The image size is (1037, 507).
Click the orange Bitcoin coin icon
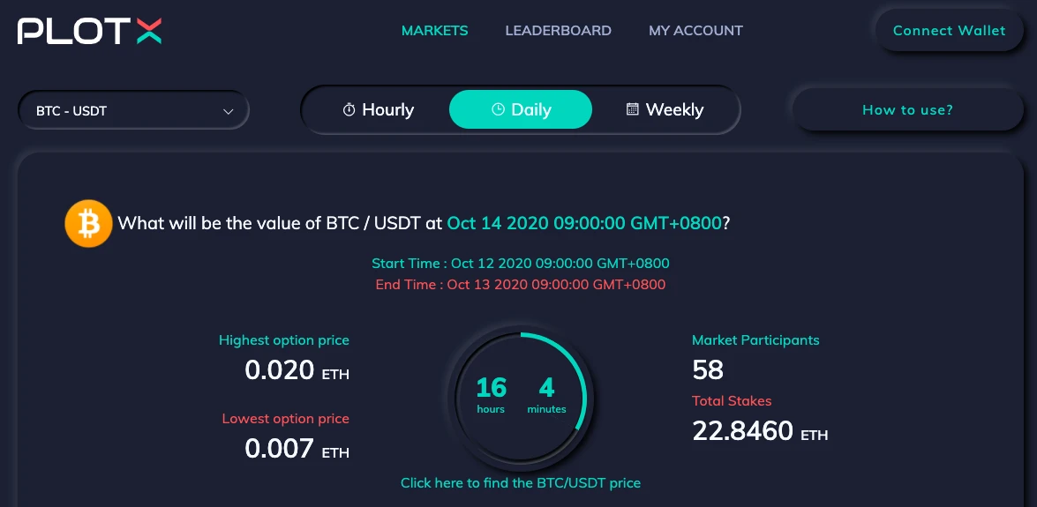(x=88, y=224)
